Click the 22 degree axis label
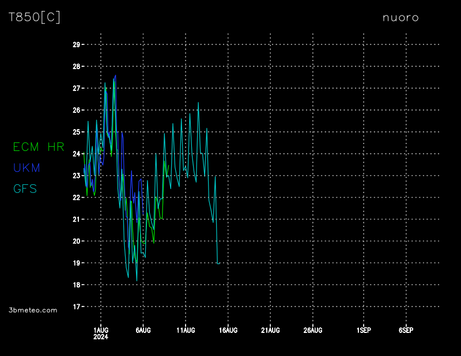Image resolution: width=461 pixels, height=356 pixels. tap(76, 198)
